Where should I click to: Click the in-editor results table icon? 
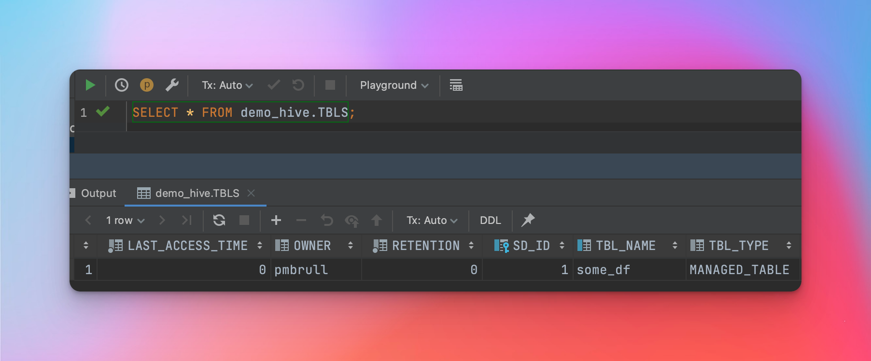[x=456, y=85]
